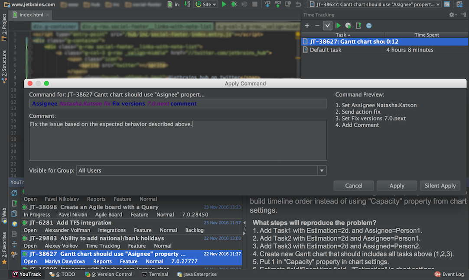The image size is (469, 280).
Task: Start debugging with the green bug icon in the main toolbar
Action: tap(234, 4)
